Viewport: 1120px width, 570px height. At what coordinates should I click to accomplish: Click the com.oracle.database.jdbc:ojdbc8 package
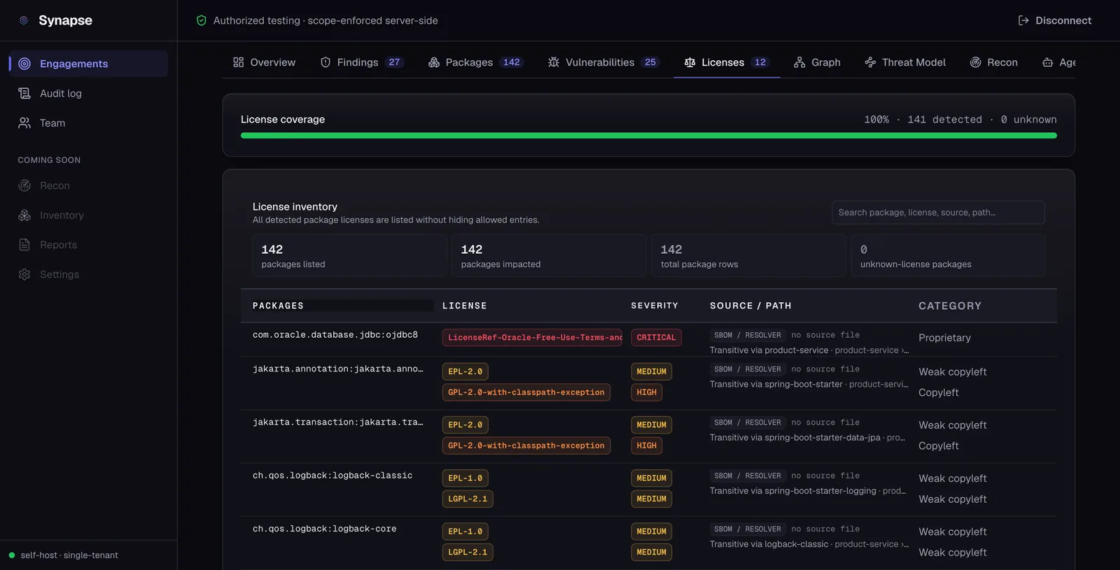tap(335, 335)
